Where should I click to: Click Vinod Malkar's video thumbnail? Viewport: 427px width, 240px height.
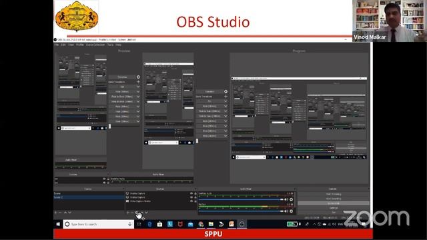point(390,21)
